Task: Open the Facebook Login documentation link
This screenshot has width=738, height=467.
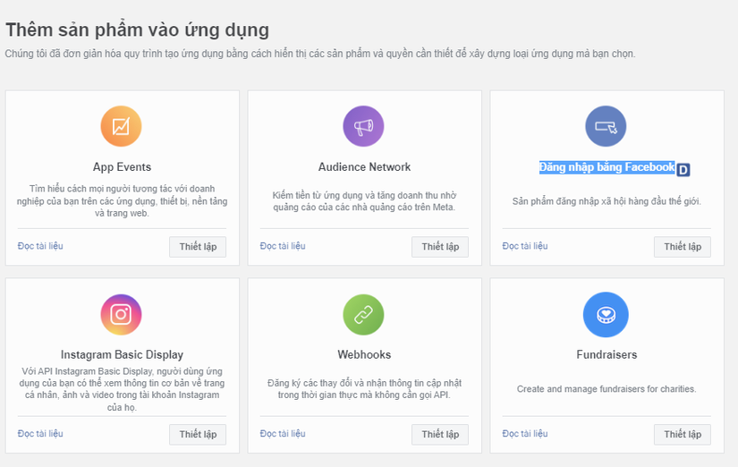Action: coord(525,246)
